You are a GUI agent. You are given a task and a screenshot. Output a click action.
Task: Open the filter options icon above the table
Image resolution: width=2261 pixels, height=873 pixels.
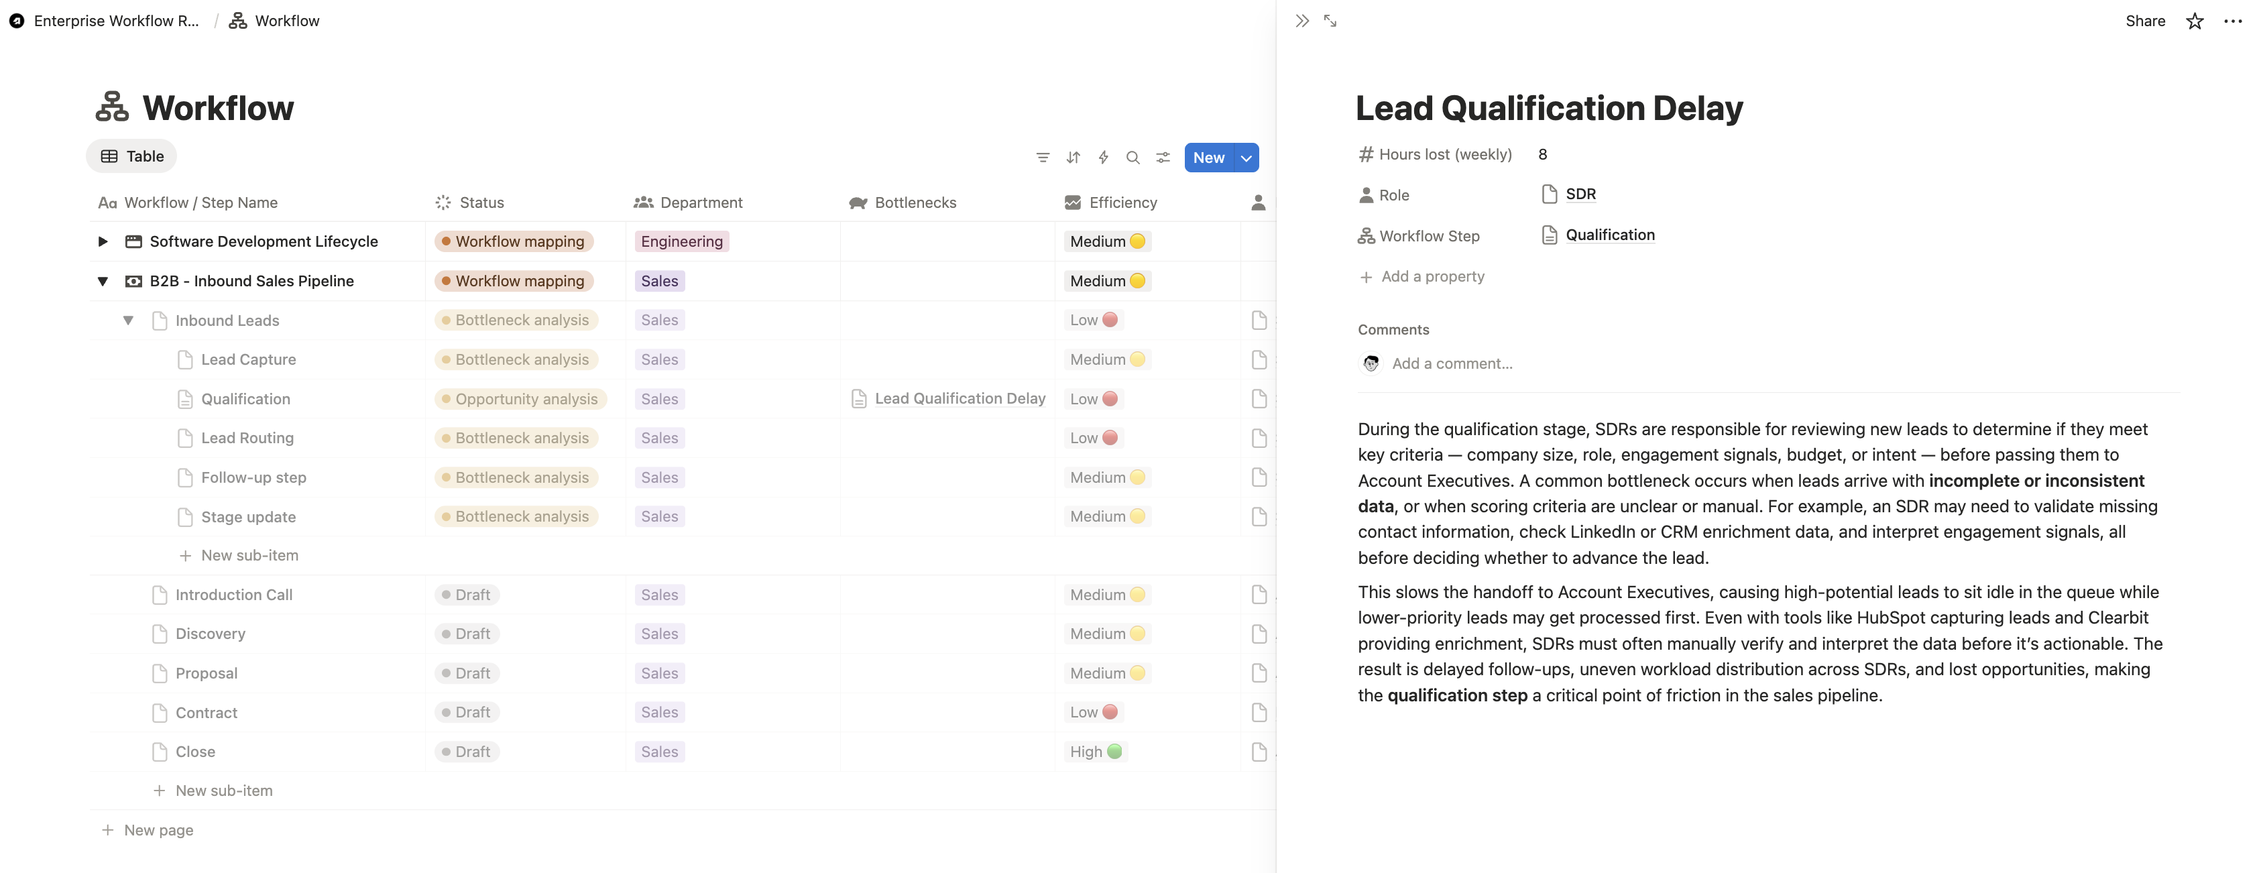click(1042, 157)
